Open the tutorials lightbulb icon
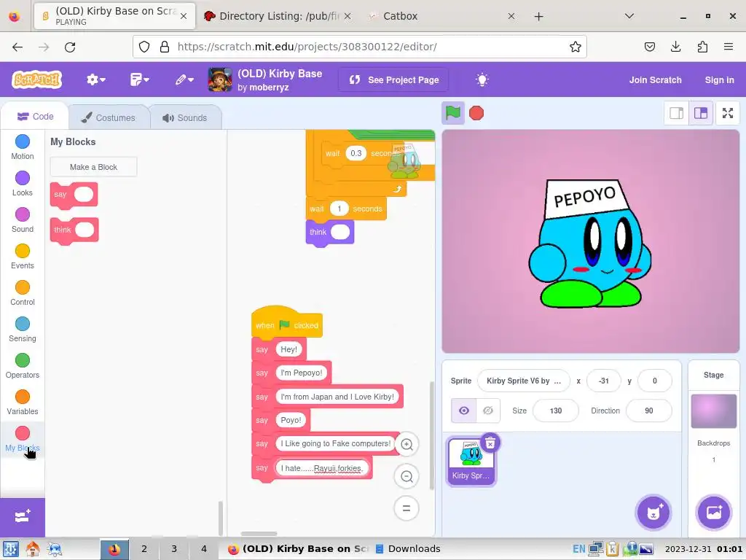746x560 pixels. tap(482, 79)
